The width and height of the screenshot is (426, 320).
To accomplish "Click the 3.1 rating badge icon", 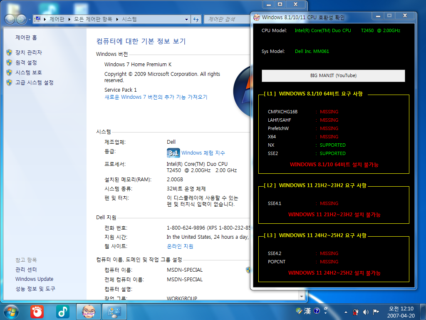I will click(173, 153).
